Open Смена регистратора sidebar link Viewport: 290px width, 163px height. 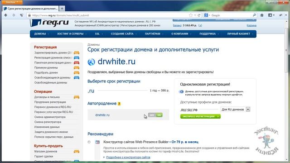48,122
